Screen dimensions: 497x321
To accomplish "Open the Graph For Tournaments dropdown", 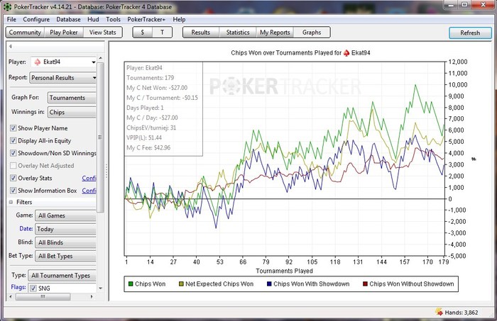I will pos(72,98).
